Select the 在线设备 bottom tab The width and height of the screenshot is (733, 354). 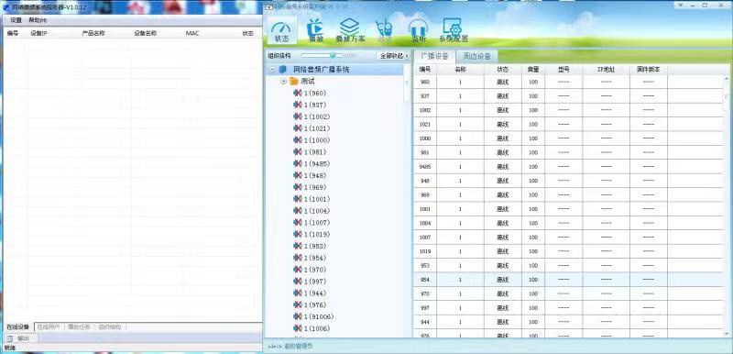click(17, 326)
